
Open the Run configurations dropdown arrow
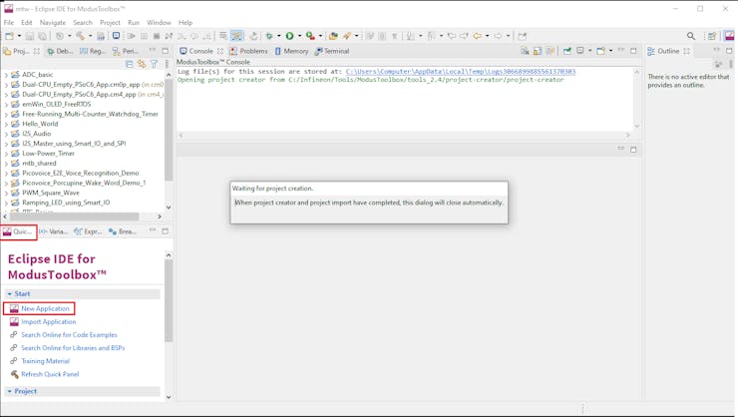coord(299,36)
